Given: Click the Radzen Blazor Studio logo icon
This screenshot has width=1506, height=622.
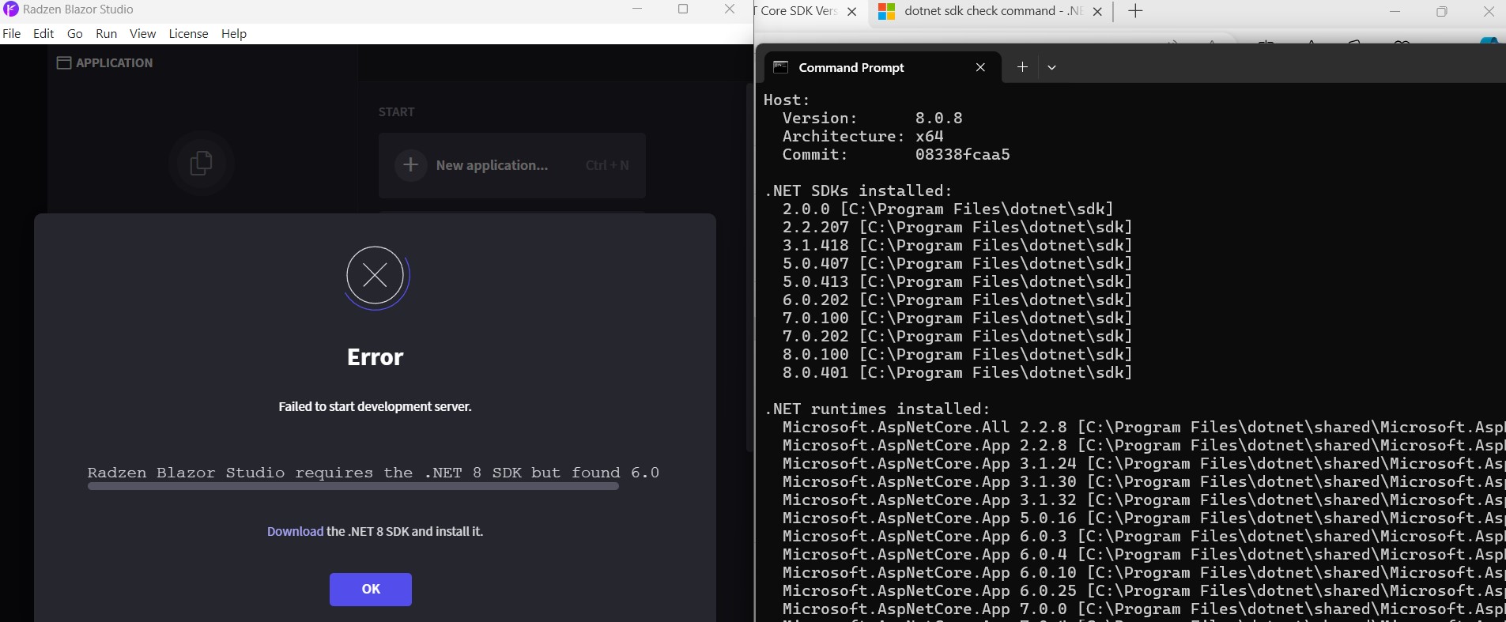Looking at the screenshot, I should (10, 9).
